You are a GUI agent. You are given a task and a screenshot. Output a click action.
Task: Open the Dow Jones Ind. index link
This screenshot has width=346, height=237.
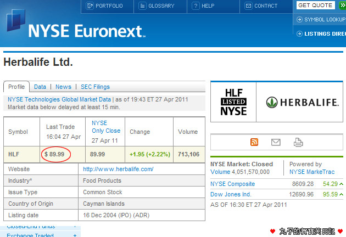(x=231, y=194)
